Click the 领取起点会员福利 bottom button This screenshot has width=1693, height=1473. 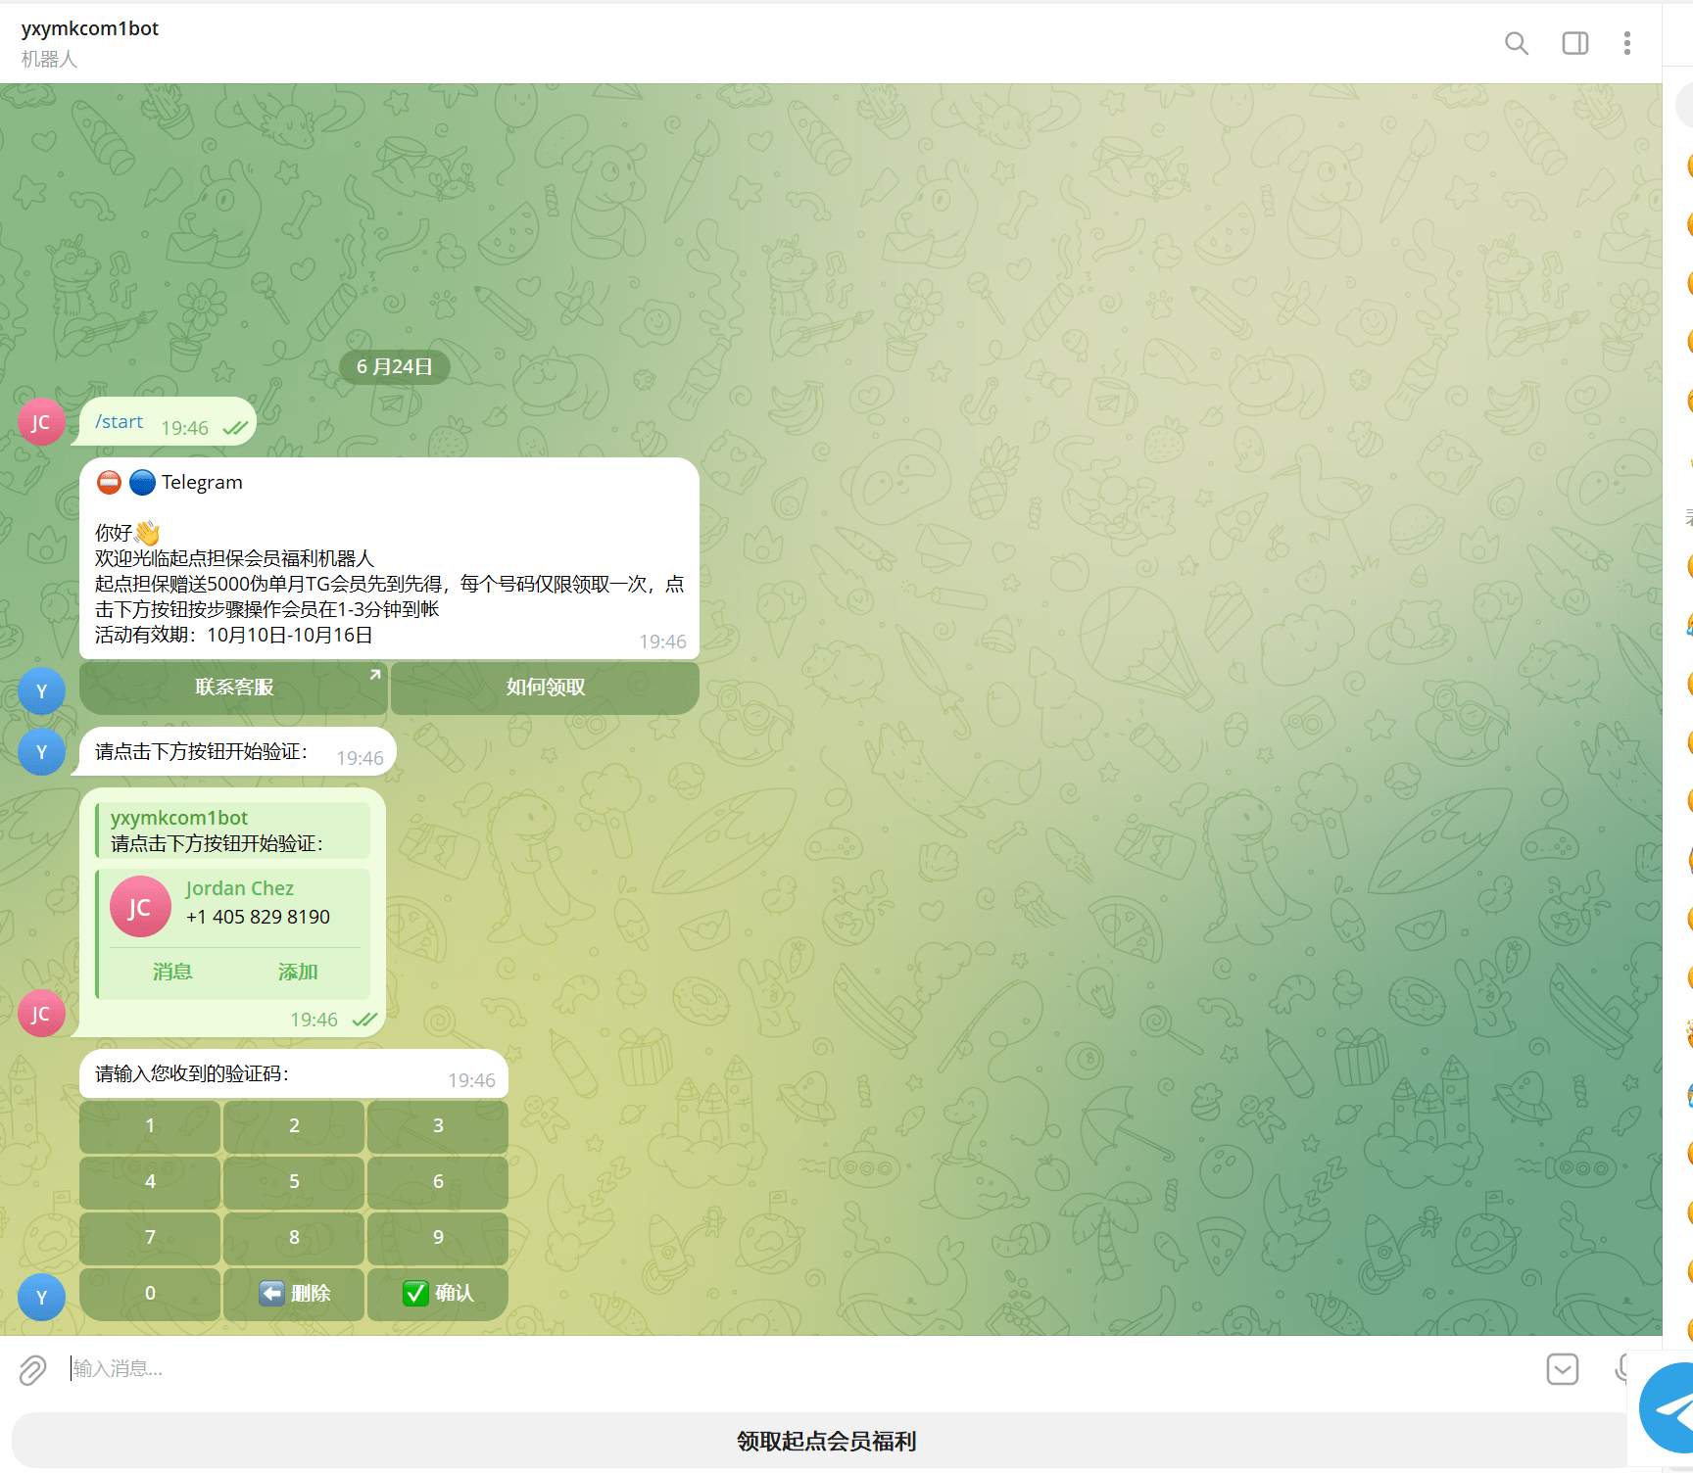[x=826, y=1441]
